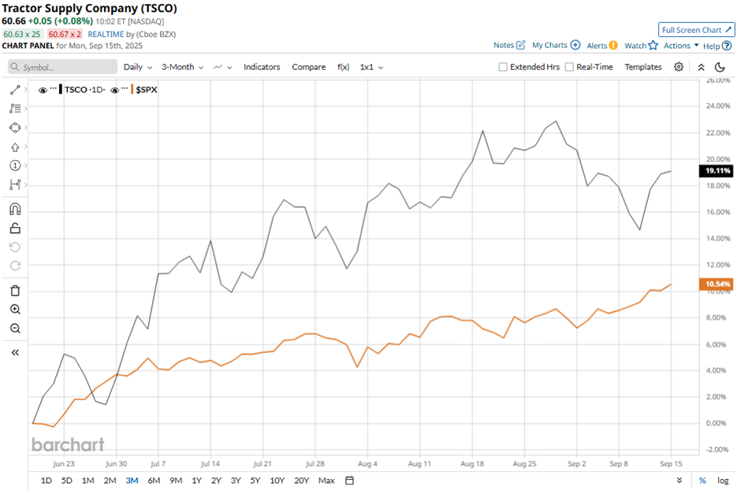Zoom in on the chart
This screenshot has width=741, height=494.
coord(15,310)
